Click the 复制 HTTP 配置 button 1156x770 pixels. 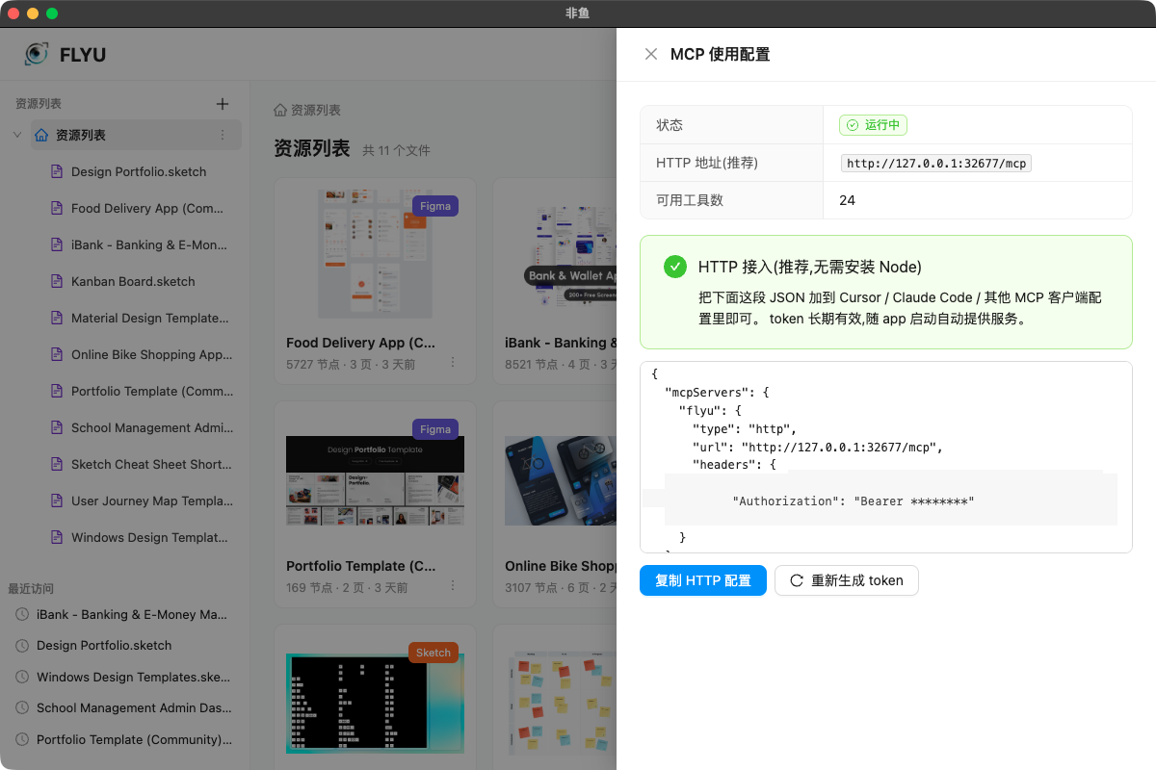click(703, 580)
